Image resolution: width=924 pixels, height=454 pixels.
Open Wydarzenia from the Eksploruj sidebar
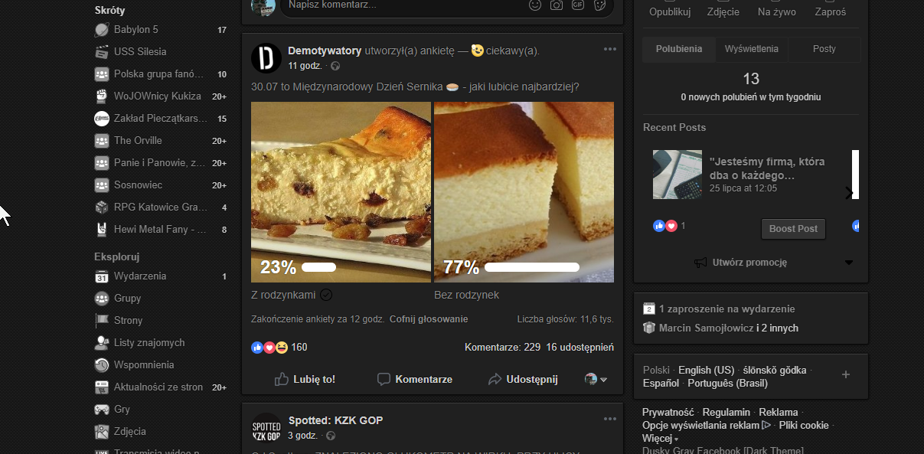(x=139, y=276)
